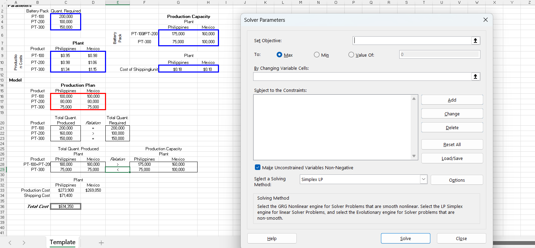Click the Solve button
Screen dimensions: 535x248
click(x=405, y=238)
